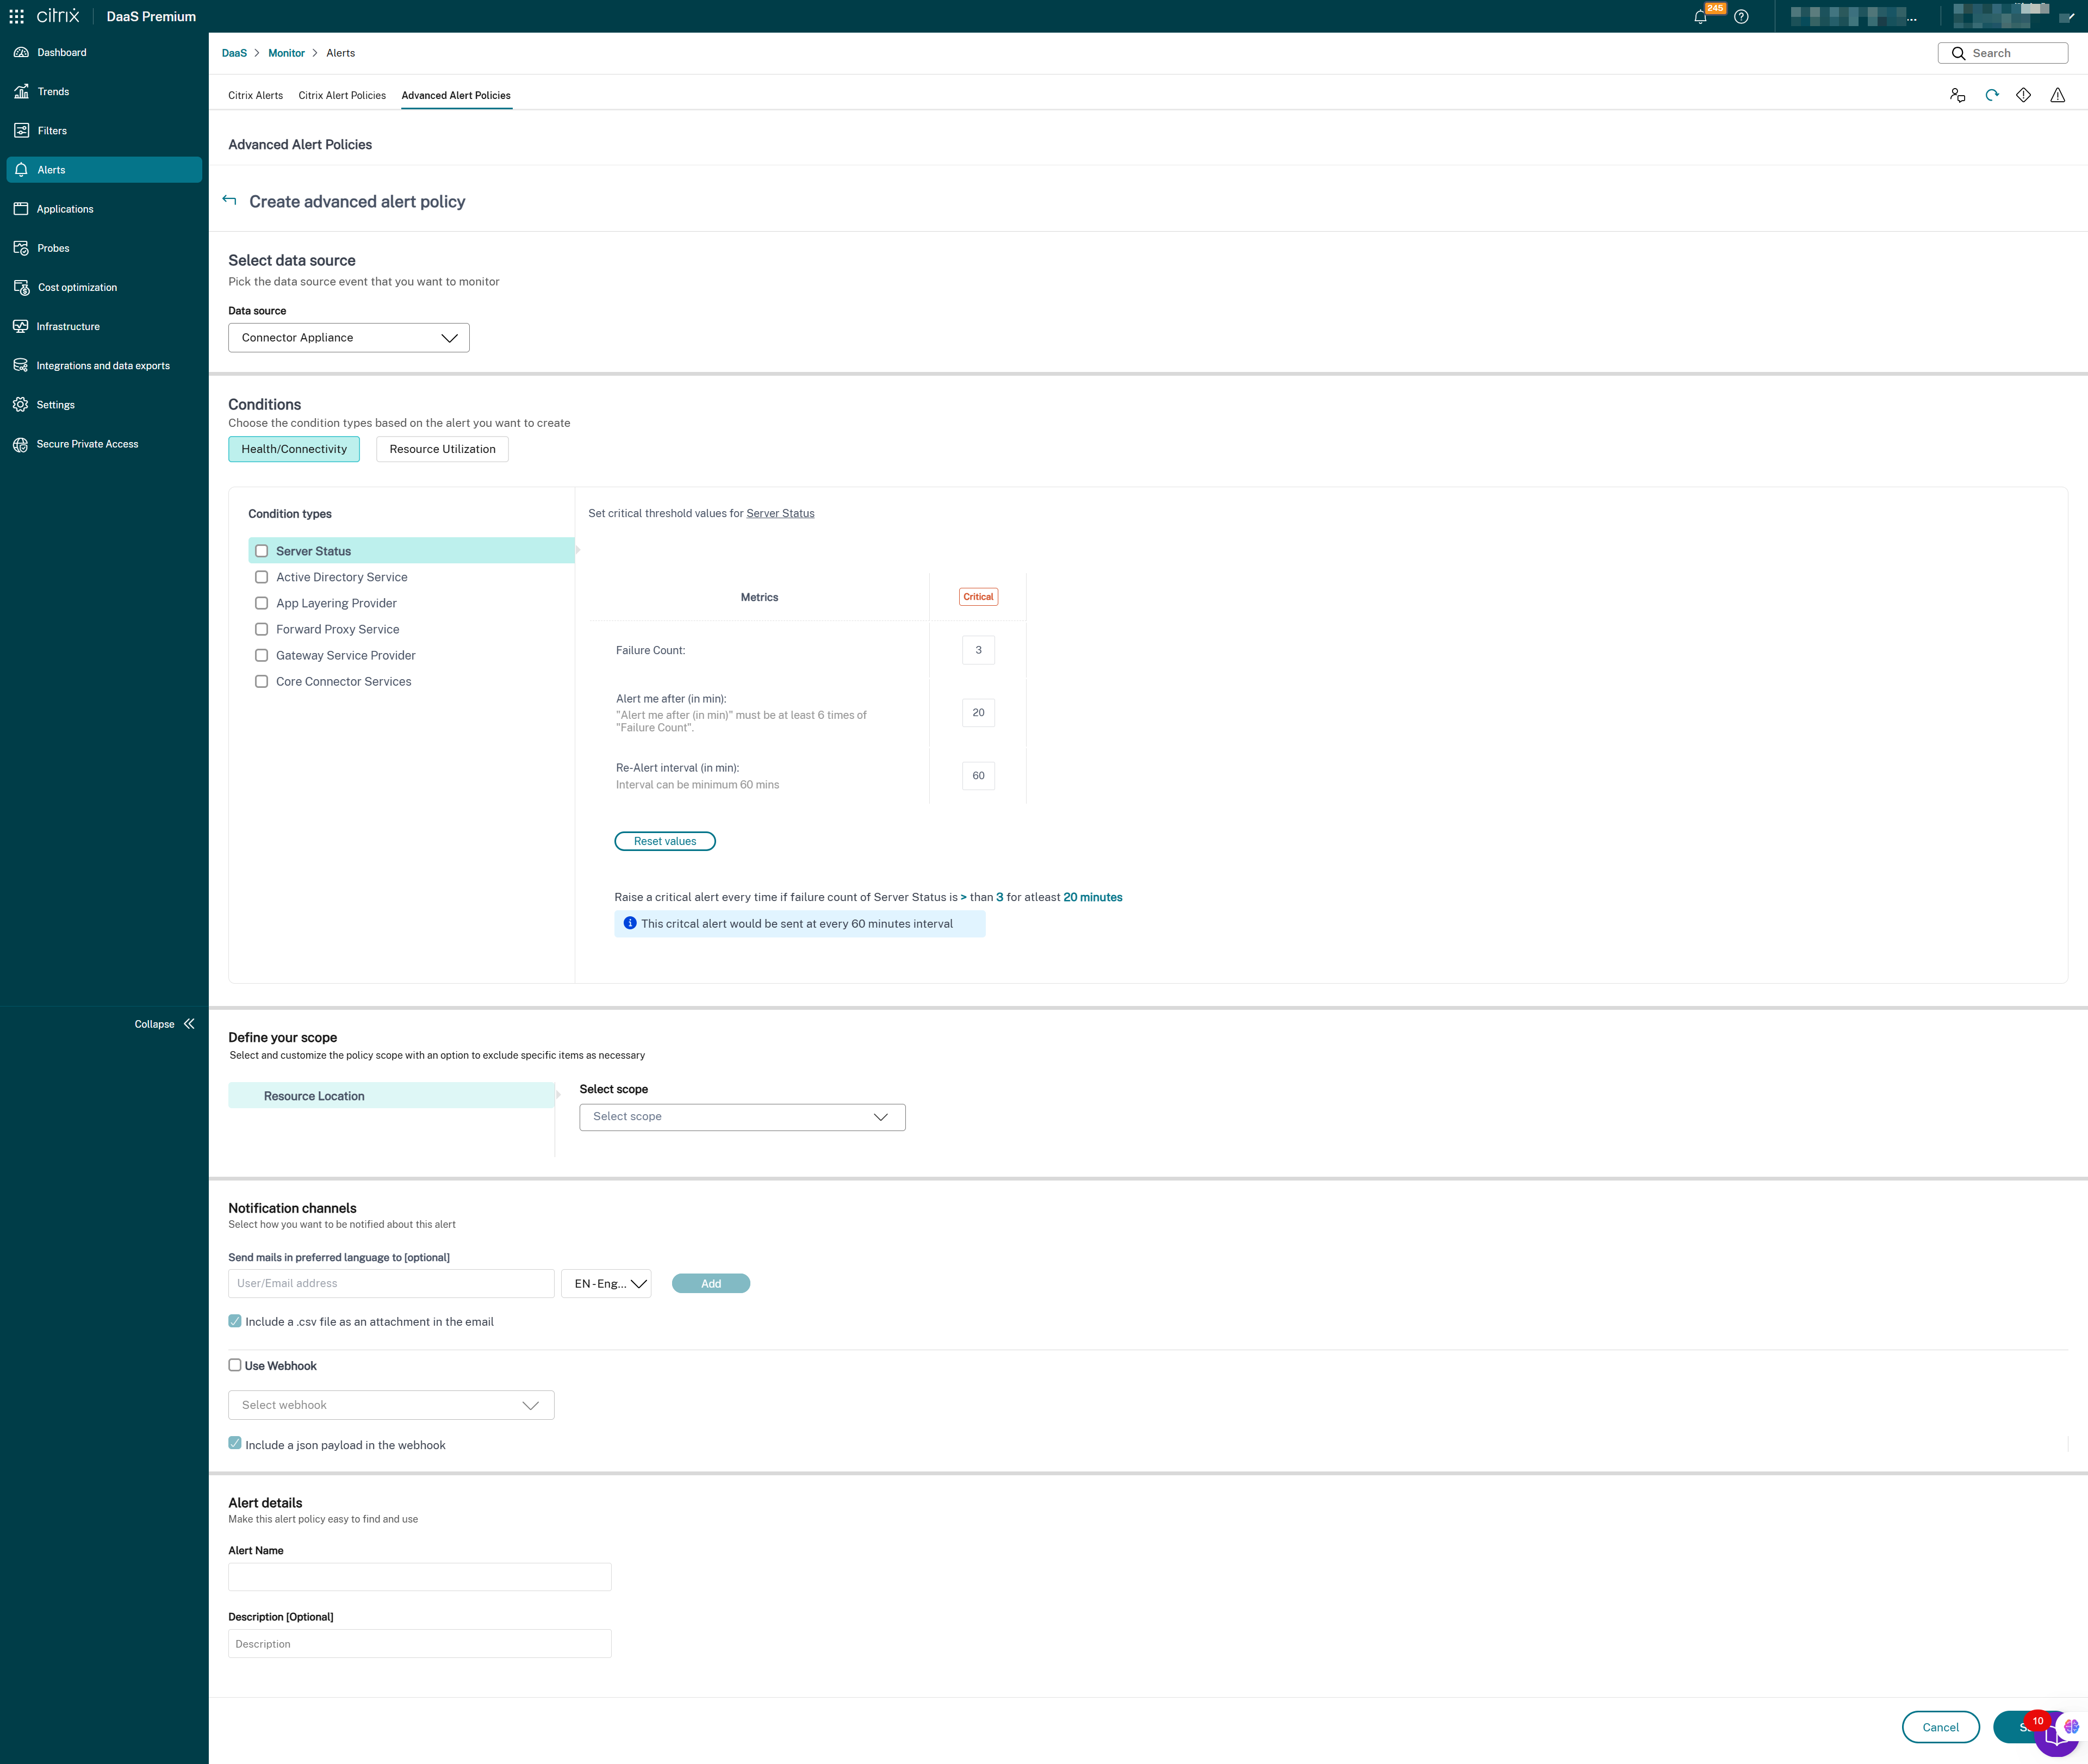
Task: Click the help question mark icon
Action: click(1741, 17)
